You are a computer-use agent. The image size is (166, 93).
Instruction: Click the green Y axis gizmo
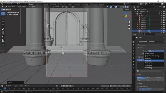[x=126, y=16]
